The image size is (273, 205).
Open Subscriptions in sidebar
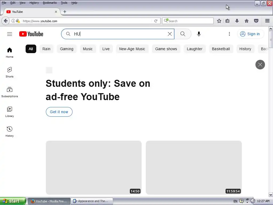point(10,92)
